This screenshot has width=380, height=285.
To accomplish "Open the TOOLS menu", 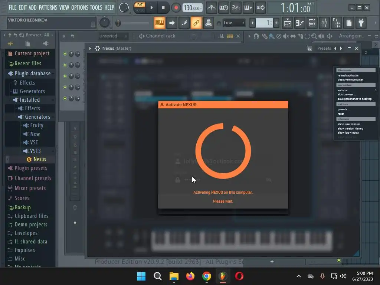I will point(96,7).
